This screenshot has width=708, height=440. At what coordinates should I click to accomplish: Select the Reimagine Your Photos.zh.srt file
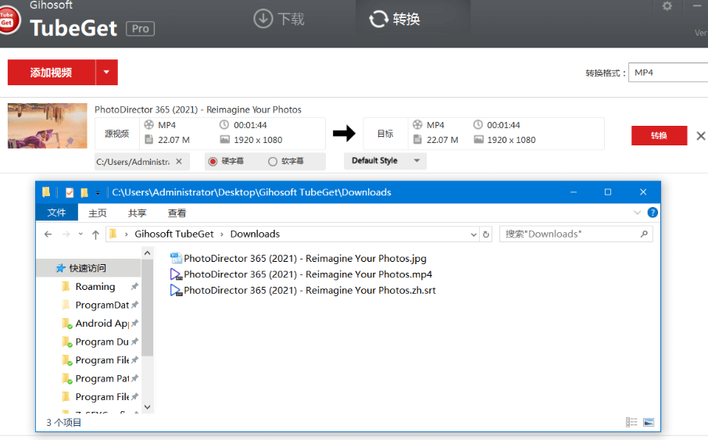[309, 291]
